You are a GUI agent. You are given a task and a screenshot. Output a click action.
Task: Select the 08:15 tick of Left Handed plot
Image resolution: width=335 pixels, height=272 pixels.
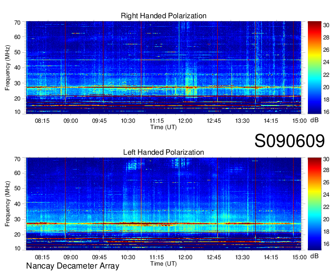(x=42, y=257)
